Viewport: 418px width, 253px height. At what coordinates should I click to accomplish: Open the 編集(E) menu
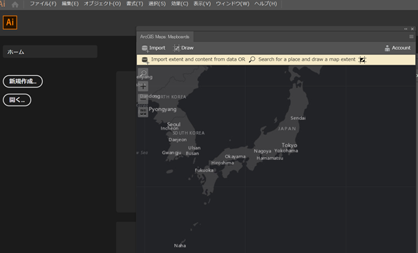[x=70, y=3]
